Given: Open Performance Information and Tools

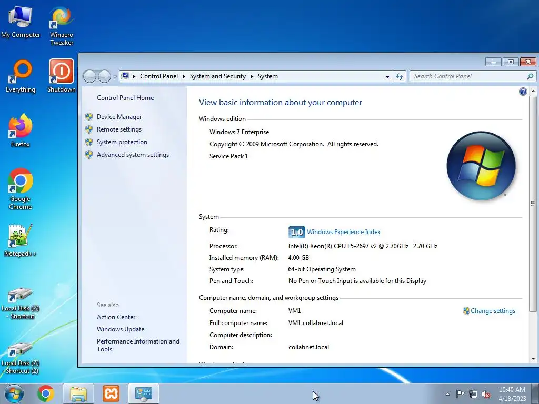Looking at the screenshot, I should 138,345.
